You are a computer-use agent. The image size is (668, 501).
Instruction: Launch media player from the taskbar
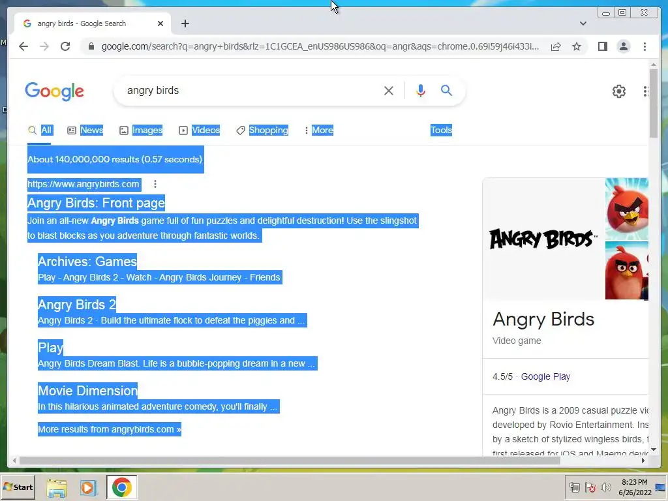click(88, 487)
